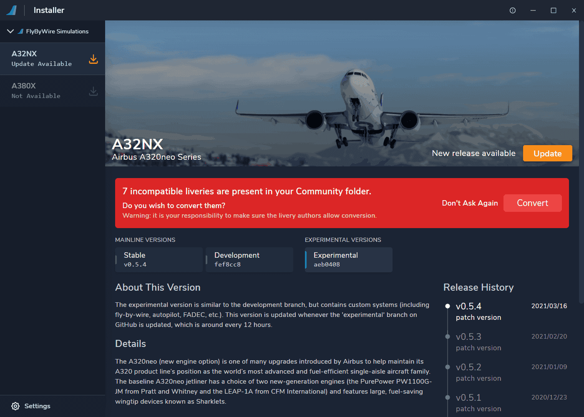
Task: Click the FlyByWire Simulations tail logo icon
Action: pos(20,31)
